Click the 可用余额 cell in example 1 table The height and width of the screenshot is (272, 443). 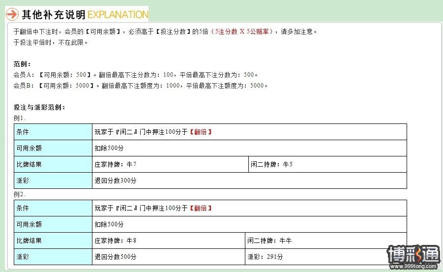click(53, 148)
